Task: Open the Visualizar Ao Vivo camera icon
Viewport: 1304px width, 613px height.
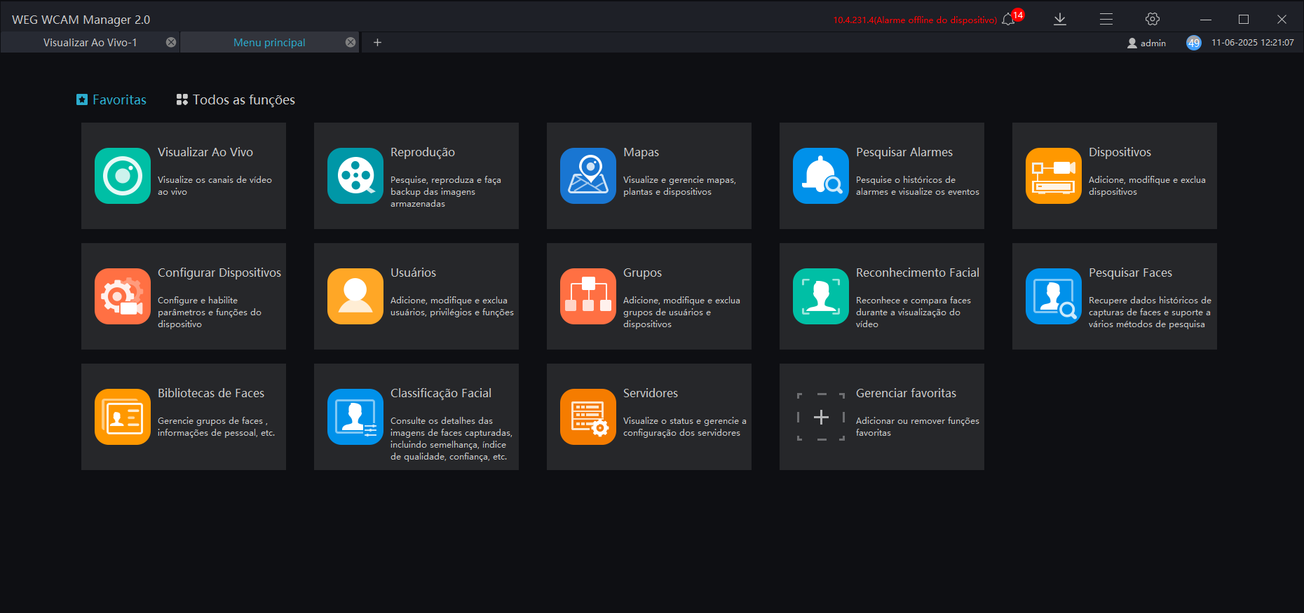Action: [123, 176]
